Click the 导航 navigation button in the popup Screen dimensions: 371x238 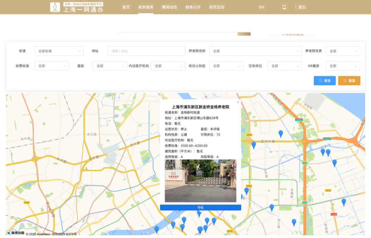pos(200,208)
